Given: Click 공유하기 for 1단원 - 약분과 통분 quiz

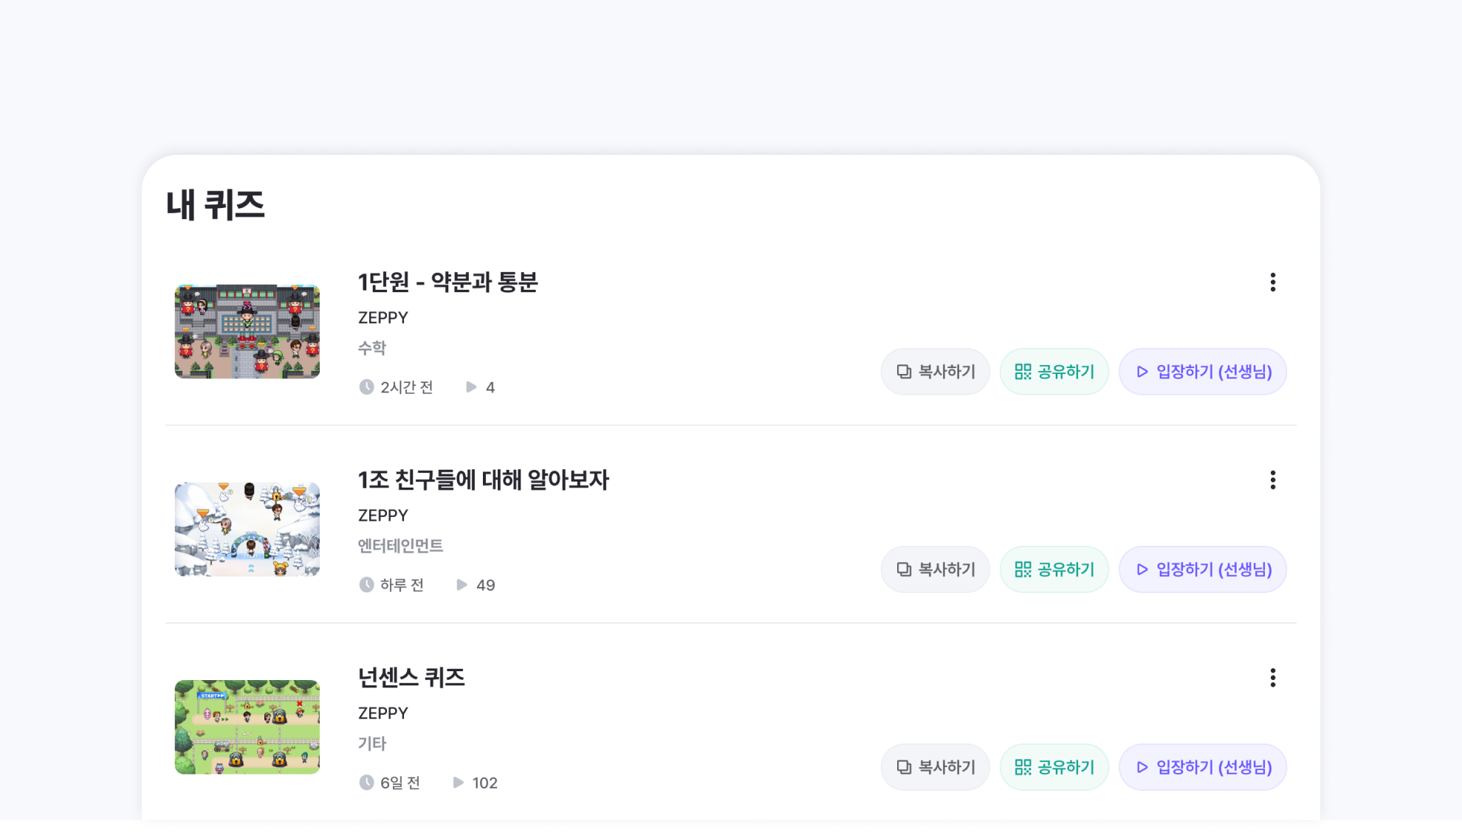Looking at the screenshot, I should [1054, 372].
